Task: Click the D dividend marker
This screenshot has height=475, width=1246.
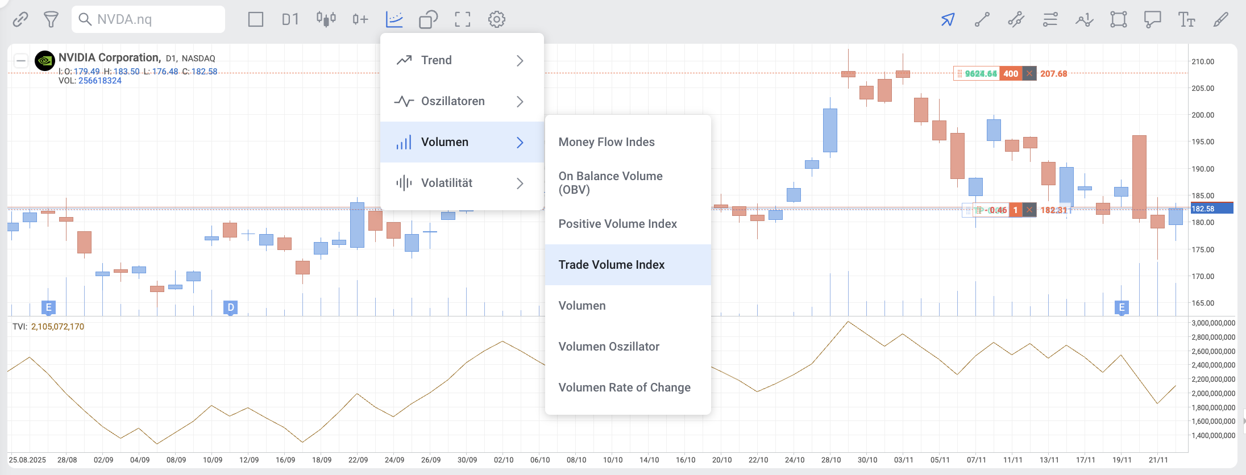Action: pyautogui.click(x=231, y=308)
